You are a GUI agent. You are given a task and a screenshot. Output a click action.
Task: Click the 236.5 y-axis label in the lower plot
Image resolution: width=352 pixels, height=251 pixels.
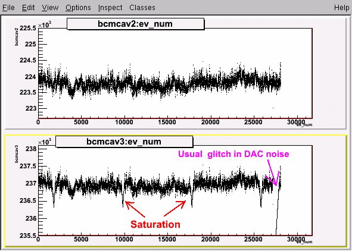tap(28, 200)
